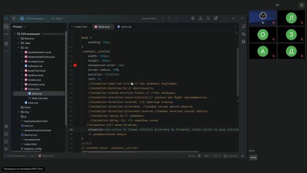Open the main hamburger menu
Screen dimensions: 307x173
coord(14,18)
